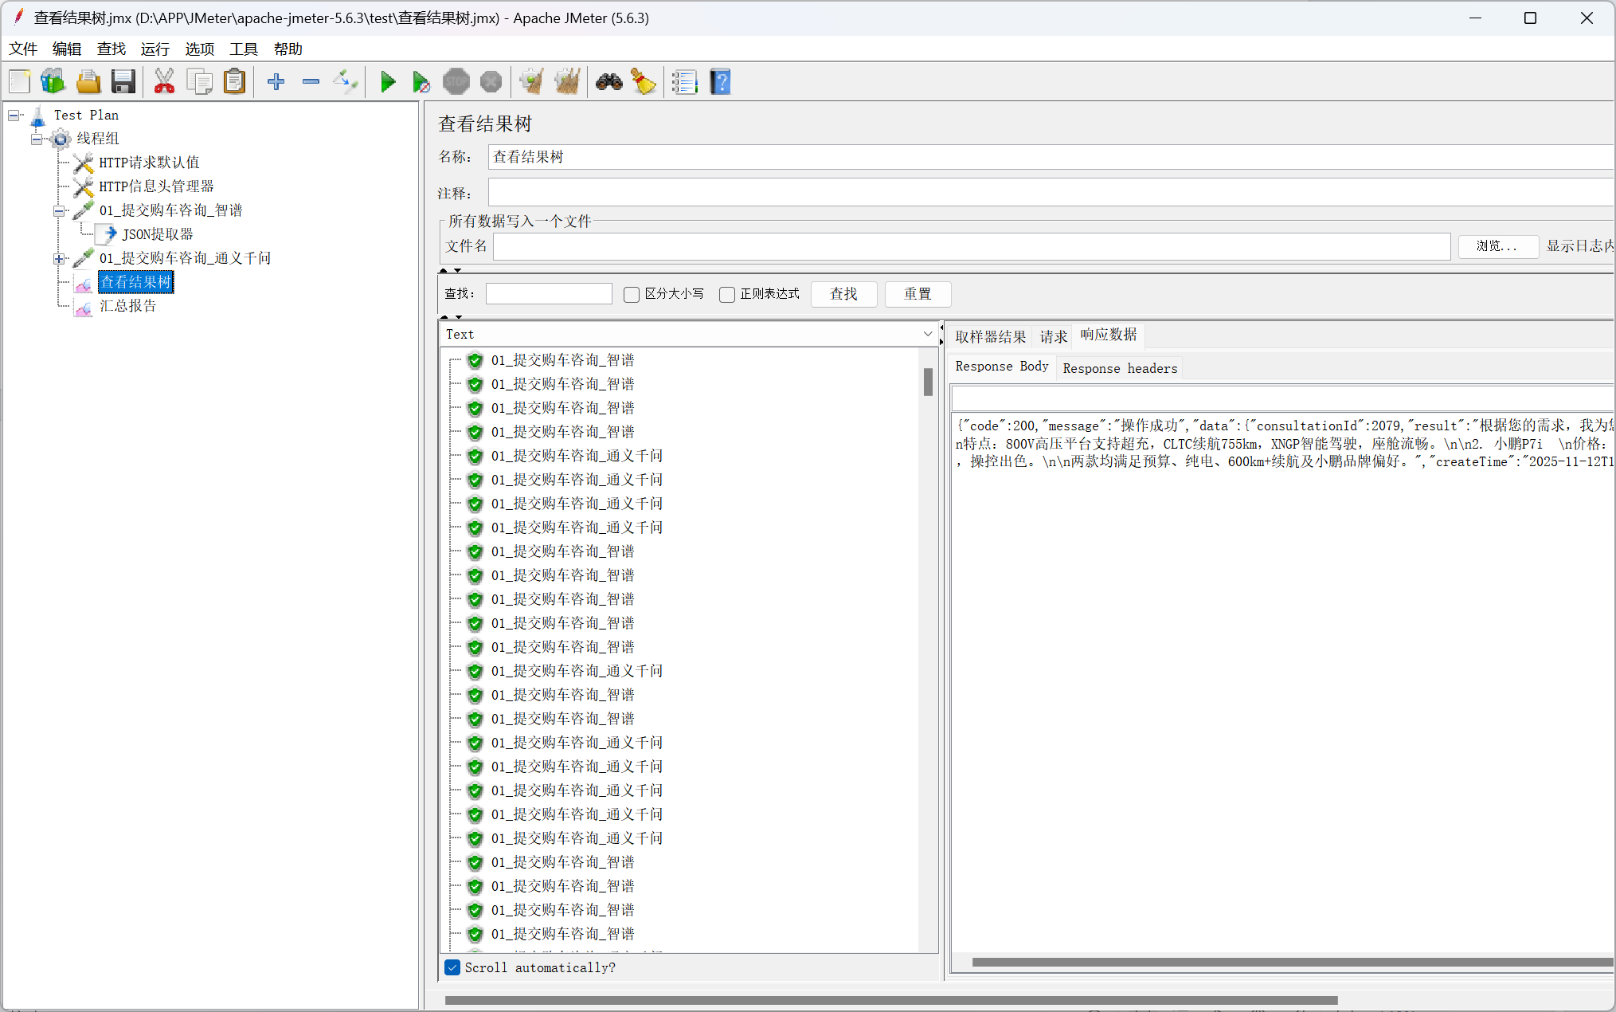Click the 浏览... browse button
Viewport: 1616px width, 1012px height.
(1497, 246)
